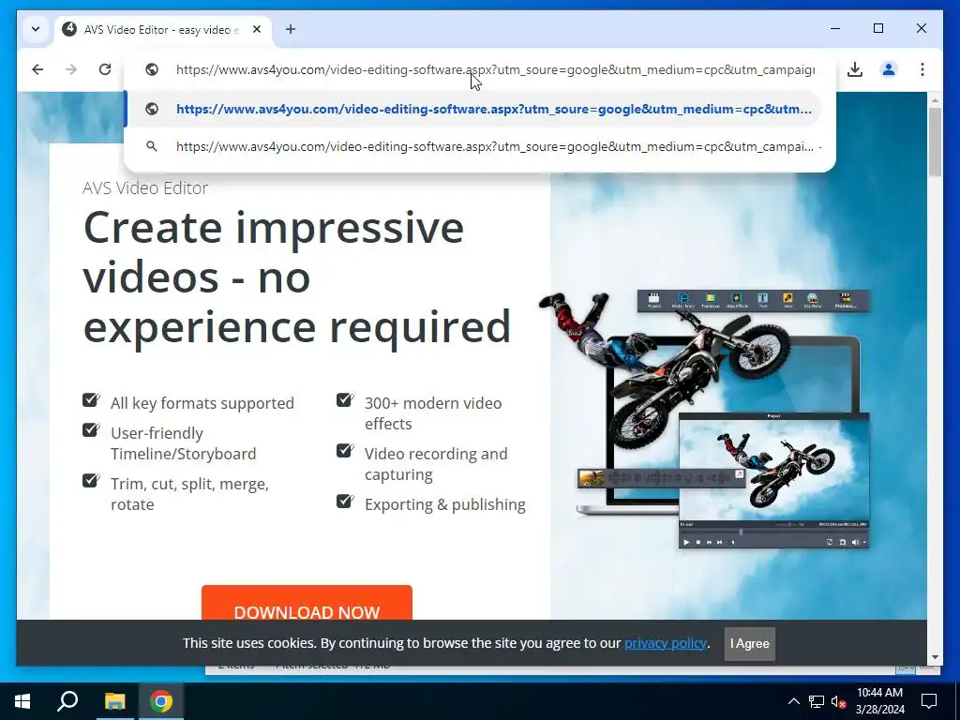
Task: Show hidden system tray icons
Action: click(793, 701)
